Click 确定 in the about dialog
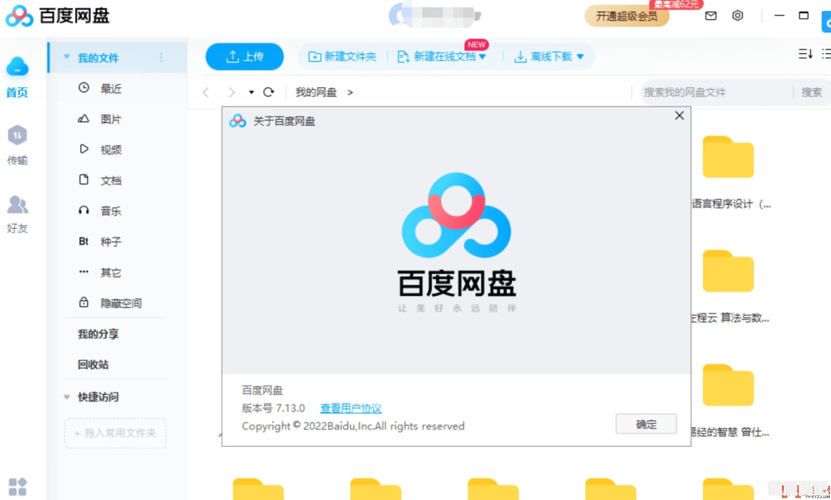This screenshot has width=831, height=500. pyautogui.click(x=646, y=424)
